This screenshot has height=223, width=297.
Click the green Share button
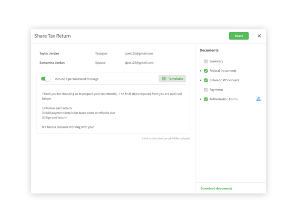(x=239, y=36)
